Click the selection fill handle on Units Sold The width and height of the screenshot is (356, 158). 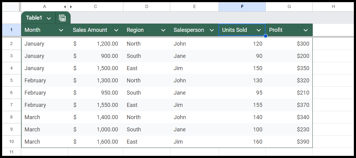tap(265, 36)
